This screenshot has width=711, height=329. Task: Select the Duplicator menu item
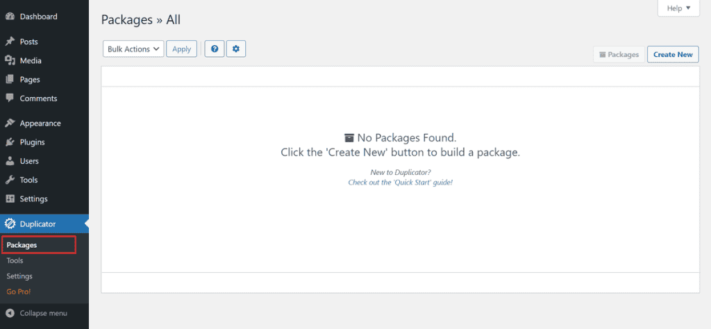pos(44,224)
